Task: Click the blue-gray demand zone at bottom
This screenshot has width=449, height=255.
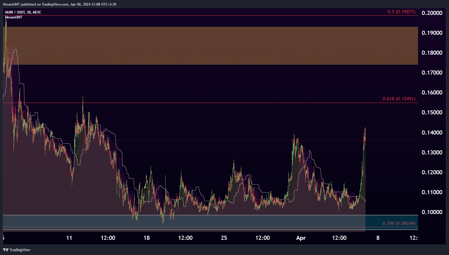Action: 210,222
